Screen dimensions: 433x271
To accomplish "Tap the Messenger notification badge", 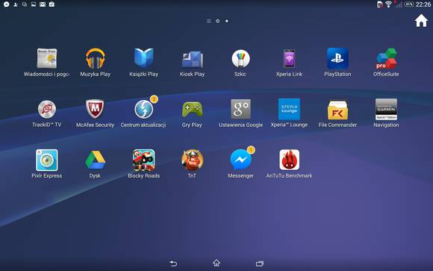I will [x=251, y=150].
